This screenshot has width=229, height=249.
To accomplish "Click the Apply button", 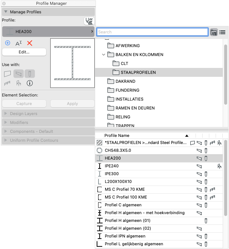I will coord(72,104).
